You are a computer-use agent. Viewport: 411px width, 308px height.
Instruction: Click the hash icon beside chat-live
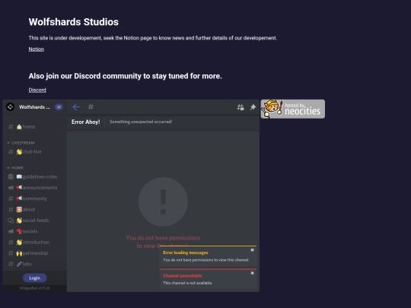click(11, 152)
